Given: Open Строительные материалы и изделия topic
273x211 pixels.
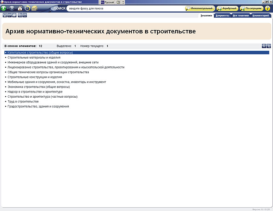Looking at the screenshot, I should pyautogui.click(x=34, y=58).
